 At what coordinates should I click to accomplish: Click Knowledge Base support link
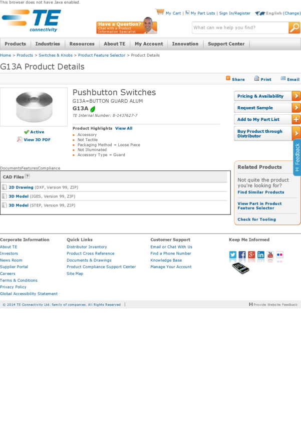coord(166,260)
